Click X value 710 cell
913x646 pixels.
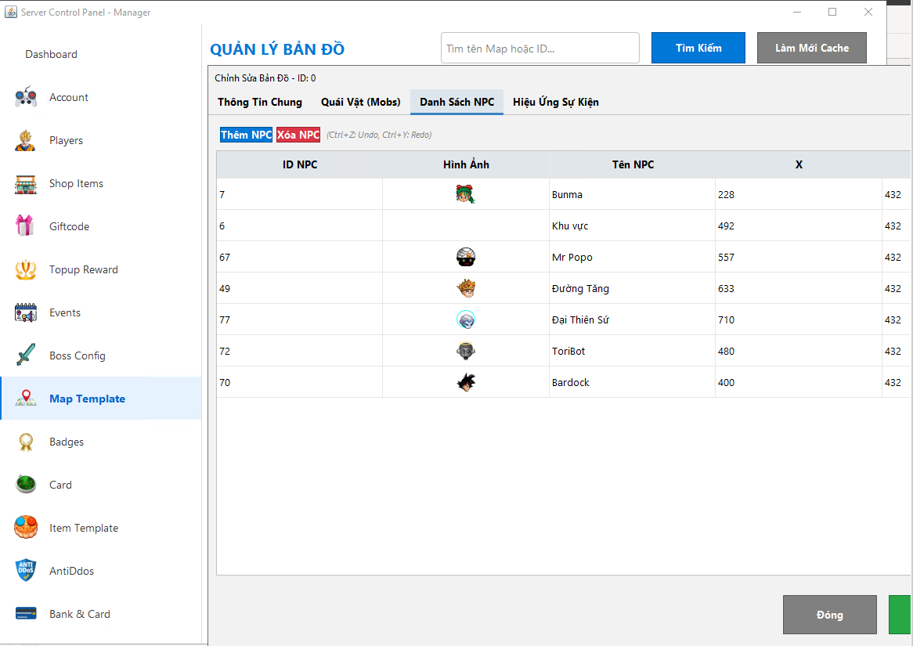[x=799, y=319]
